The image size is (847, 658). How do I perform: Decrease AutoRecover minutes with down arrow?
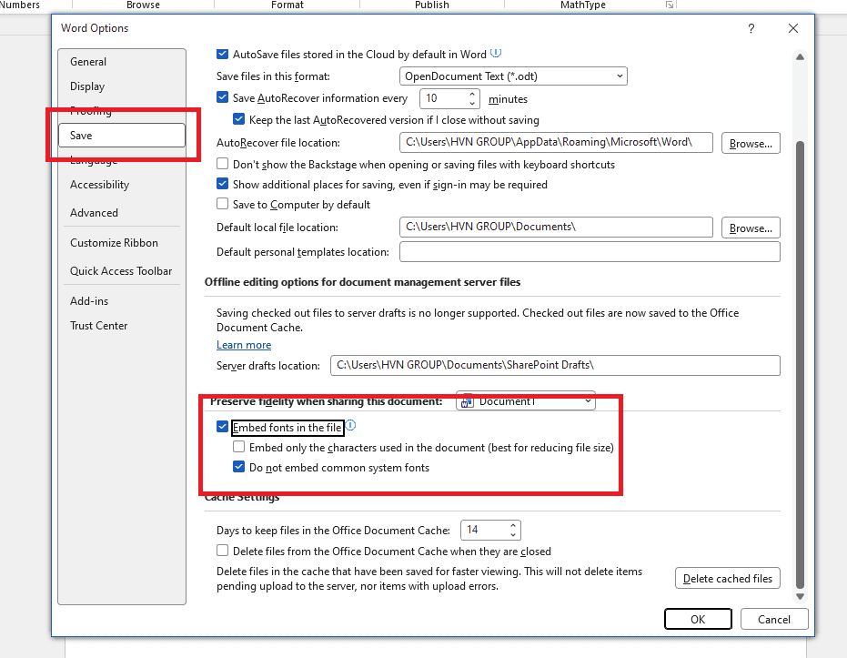point(472,103)
